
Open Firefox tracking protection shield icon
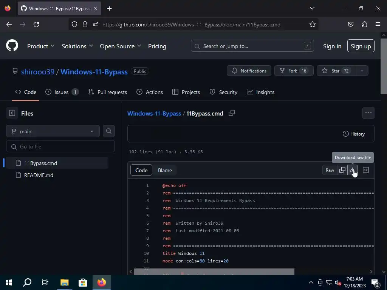coord(74,25)
